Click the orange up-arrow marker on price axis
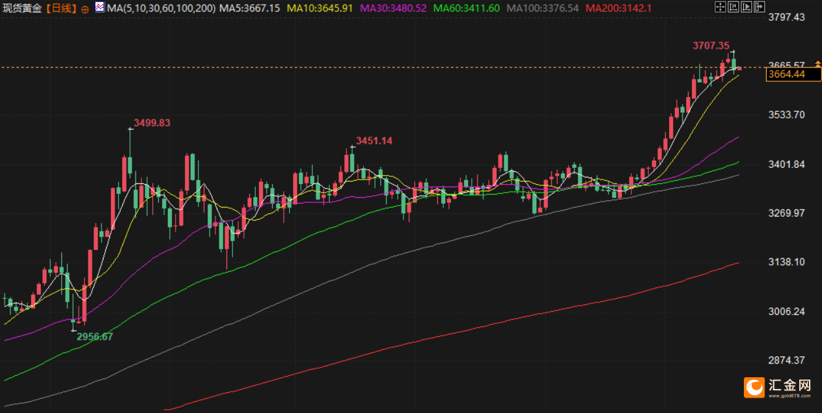The height and width of the screenshot is (413, 822). click(817, 64)
